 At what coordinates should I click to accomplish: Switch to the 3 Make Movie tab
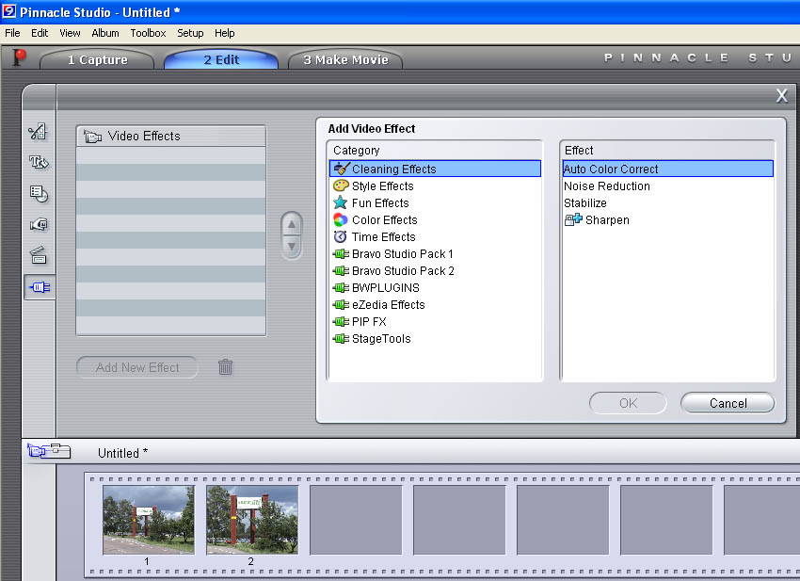point(345,59)
